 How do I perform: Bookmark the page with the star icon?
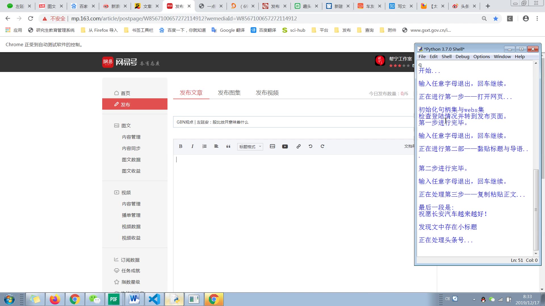(x=496, y=18)
